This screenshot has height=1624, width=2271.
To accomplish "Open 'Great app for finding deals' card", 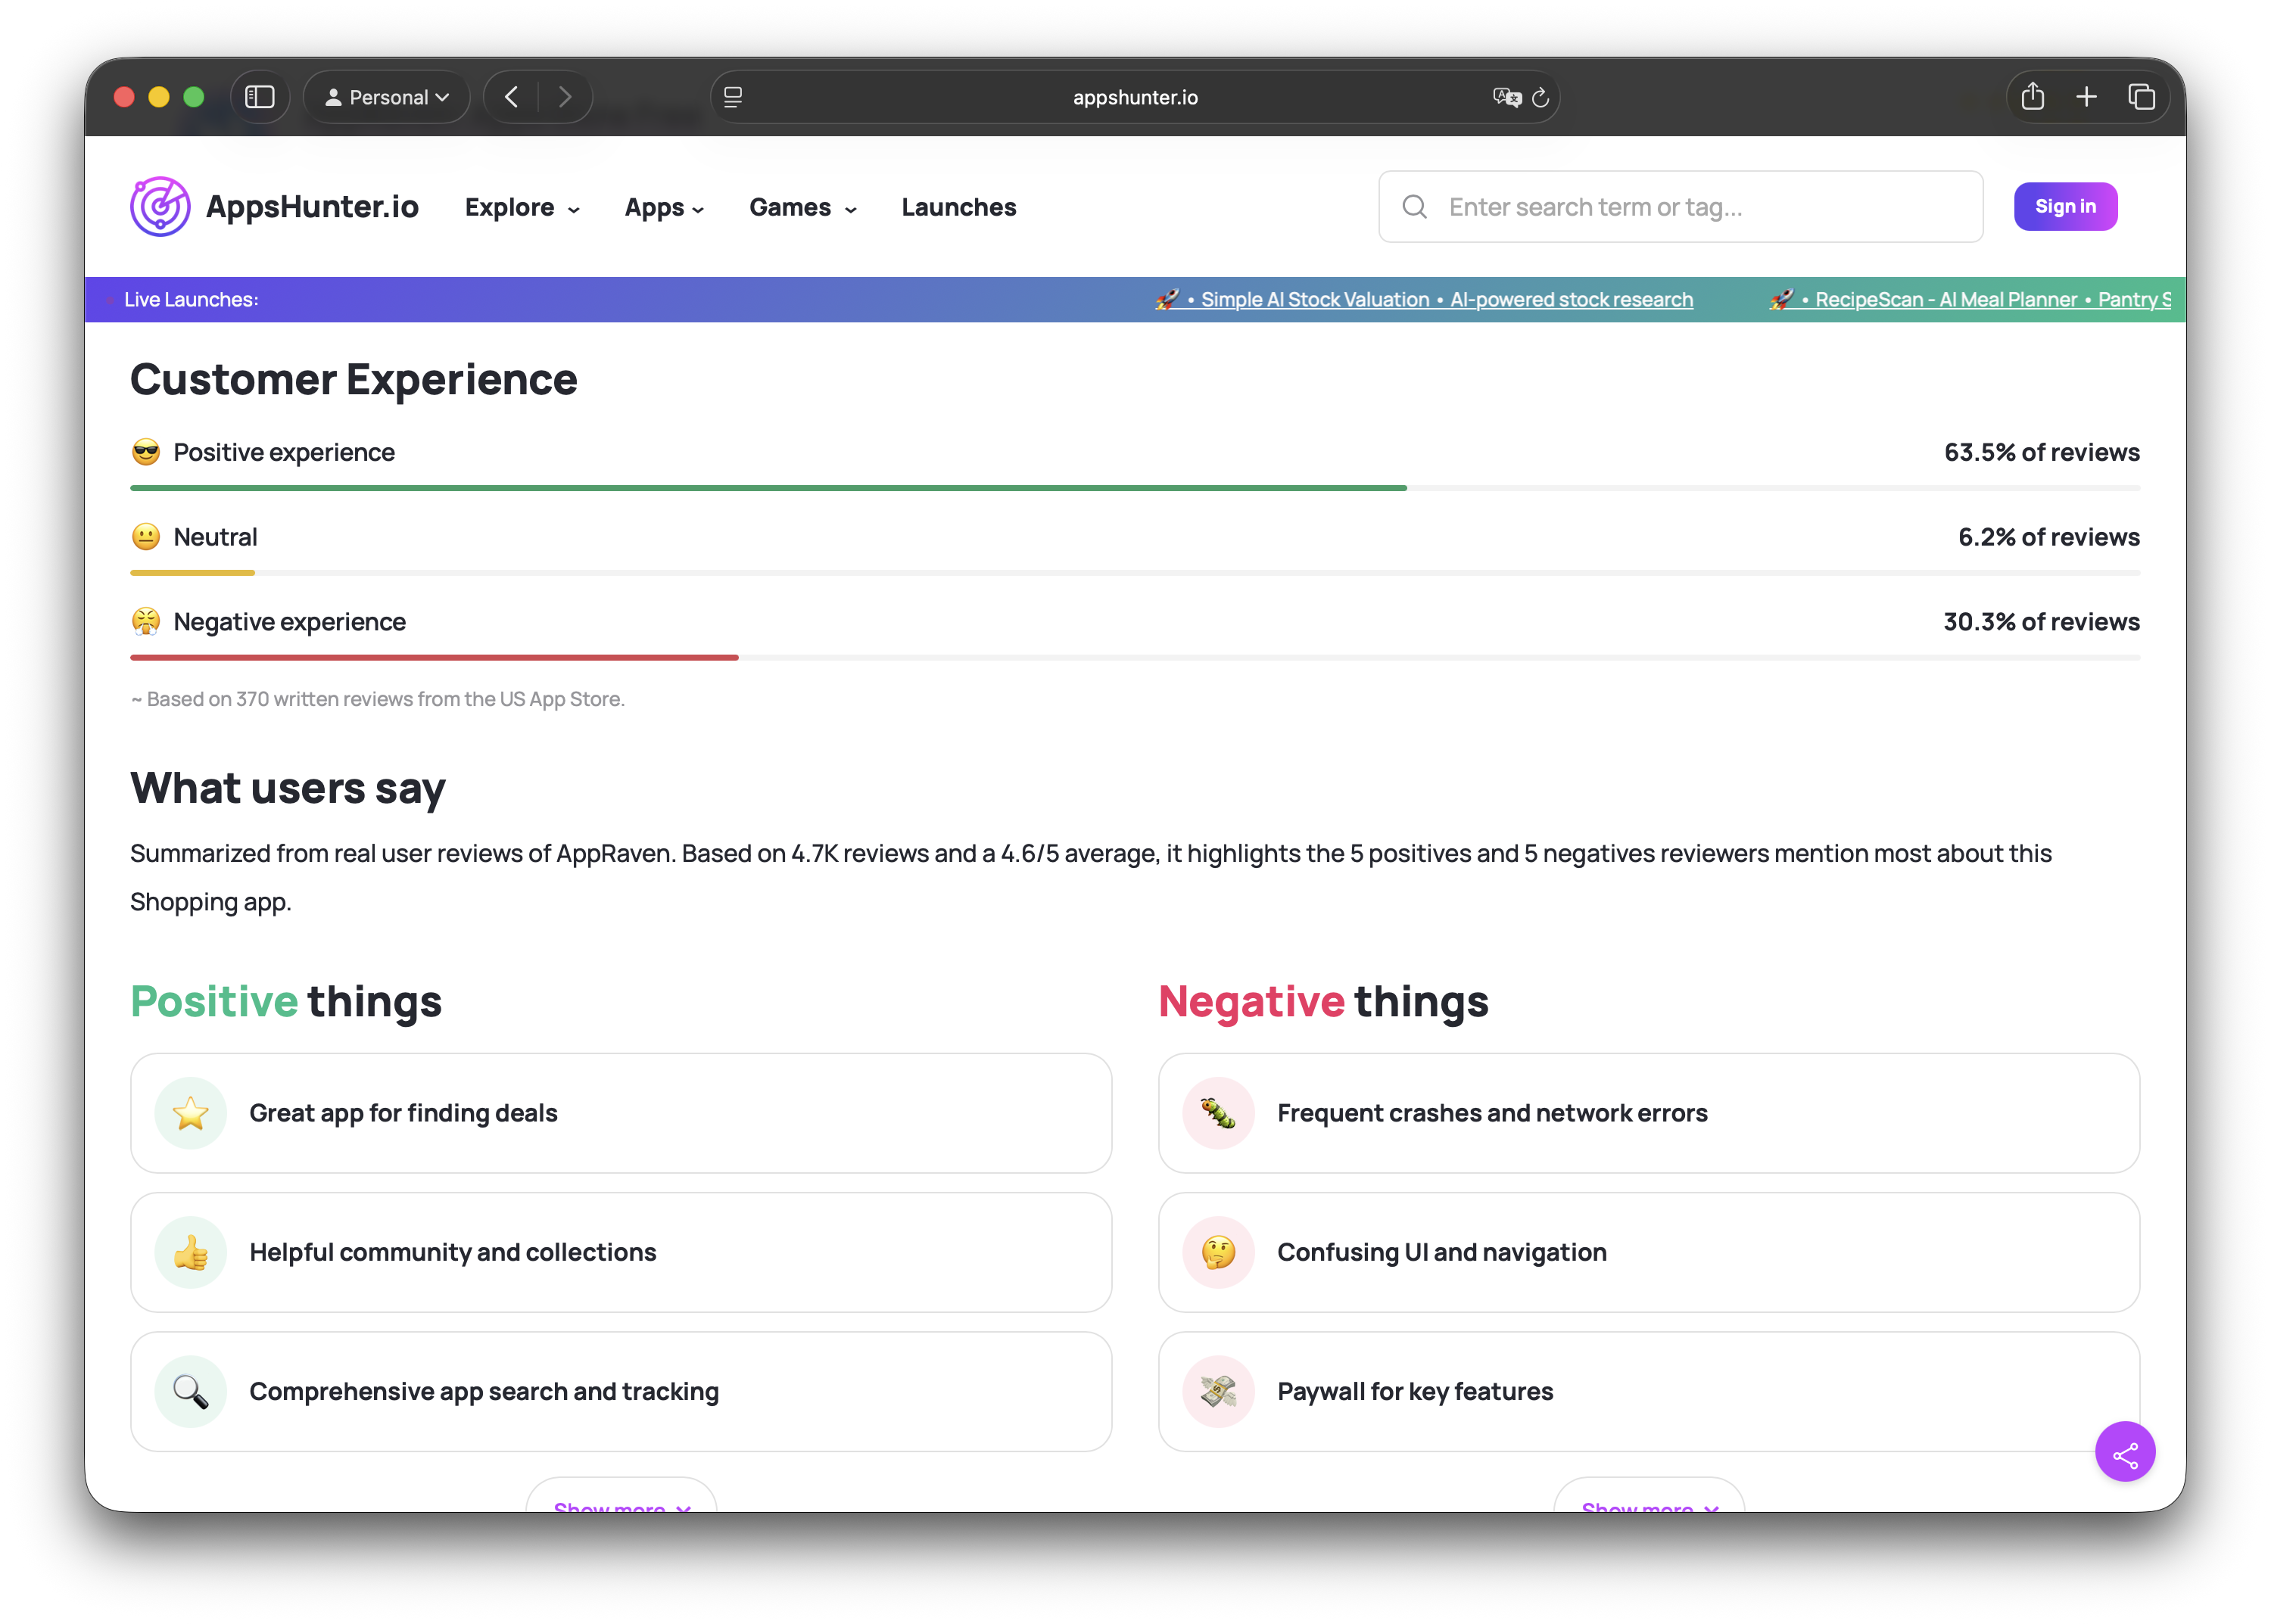I will 621,1113.
